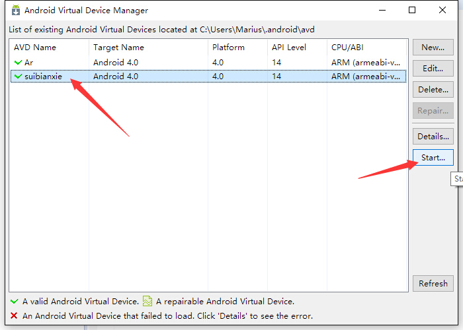Click the green checkmark beside Ar
Viewport: 463px width, 330px height.
(18, 63)
